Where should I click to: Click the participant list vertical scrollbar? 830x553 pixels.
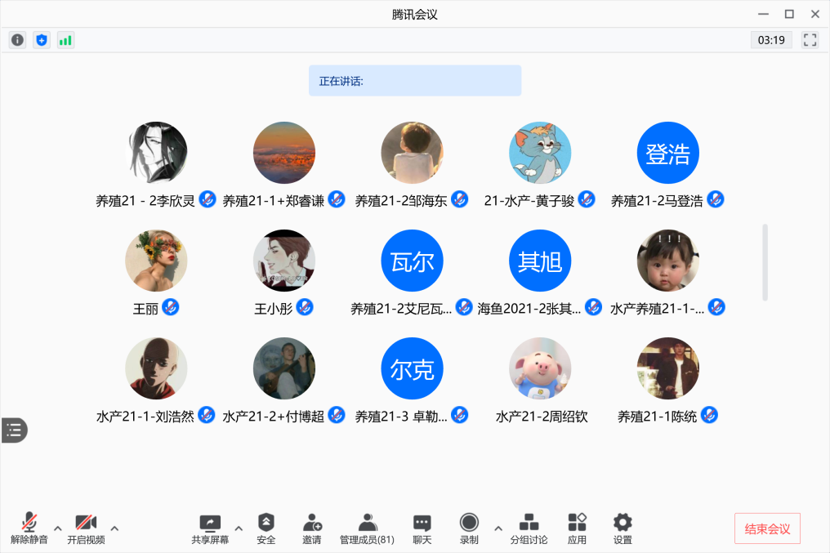coord(765,262)
